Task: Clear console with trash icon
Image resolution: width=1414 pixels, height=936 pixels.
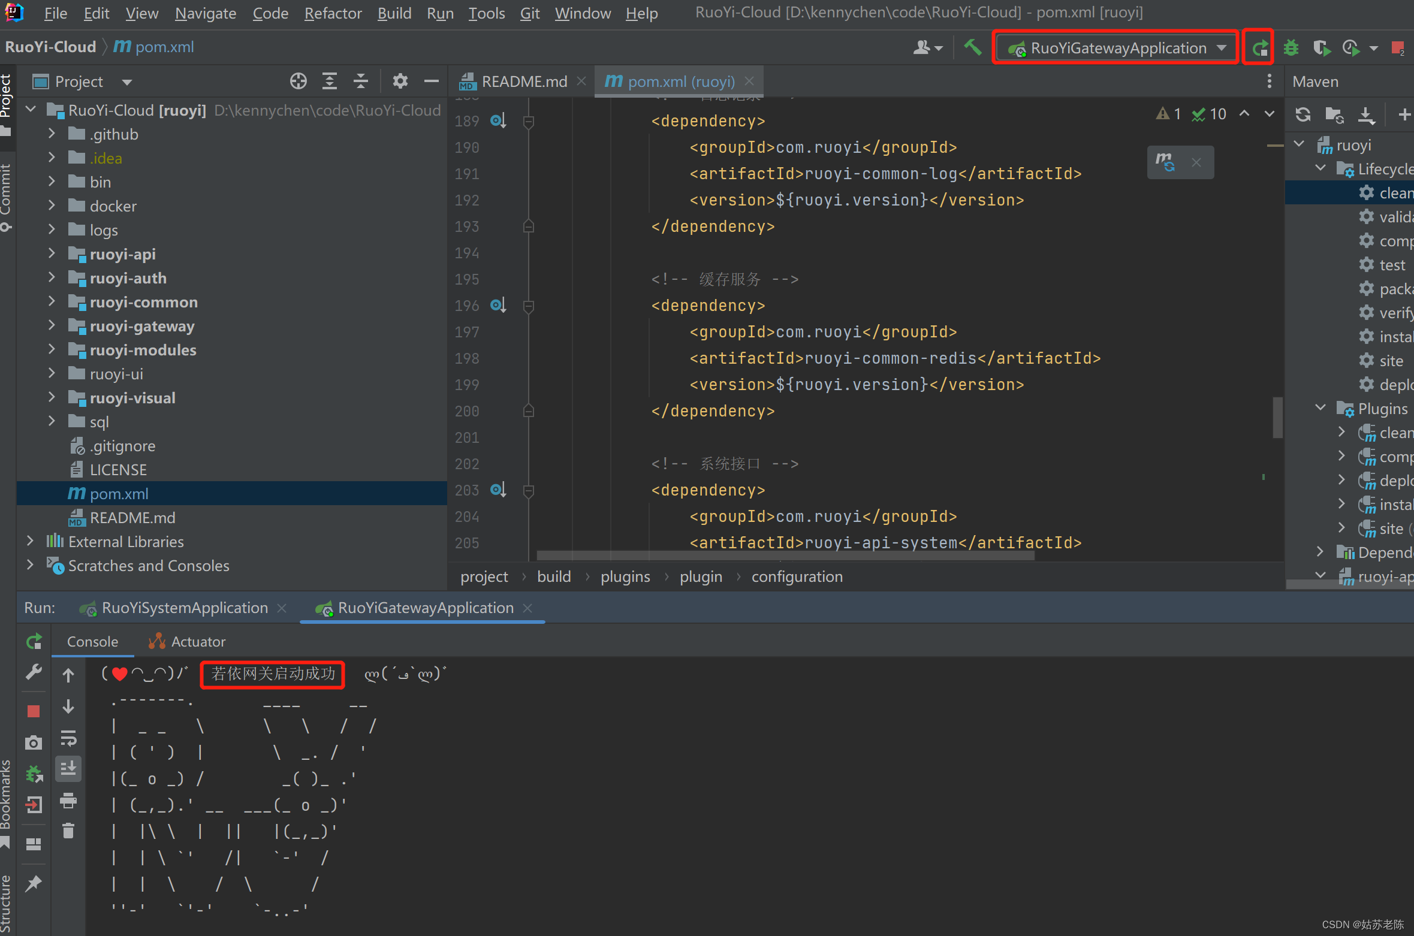Action: tap(68, 831)
